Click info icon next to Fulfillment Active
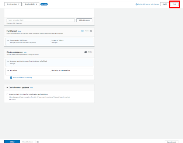183x143 pixels. [91, 31]
